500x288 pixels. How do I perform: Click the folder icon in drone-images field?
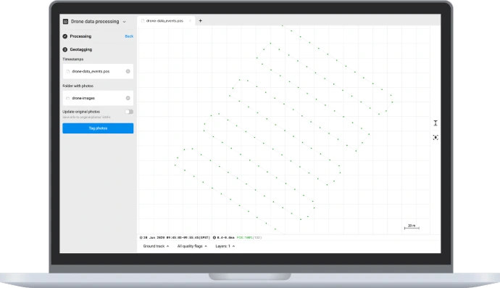click(67, 99)
